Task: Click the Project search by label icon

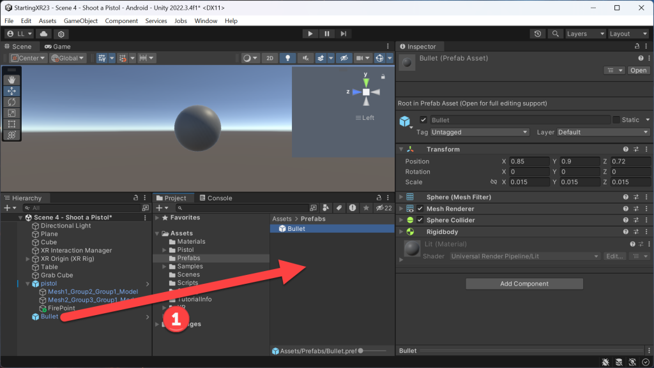Action: point(339,208)
